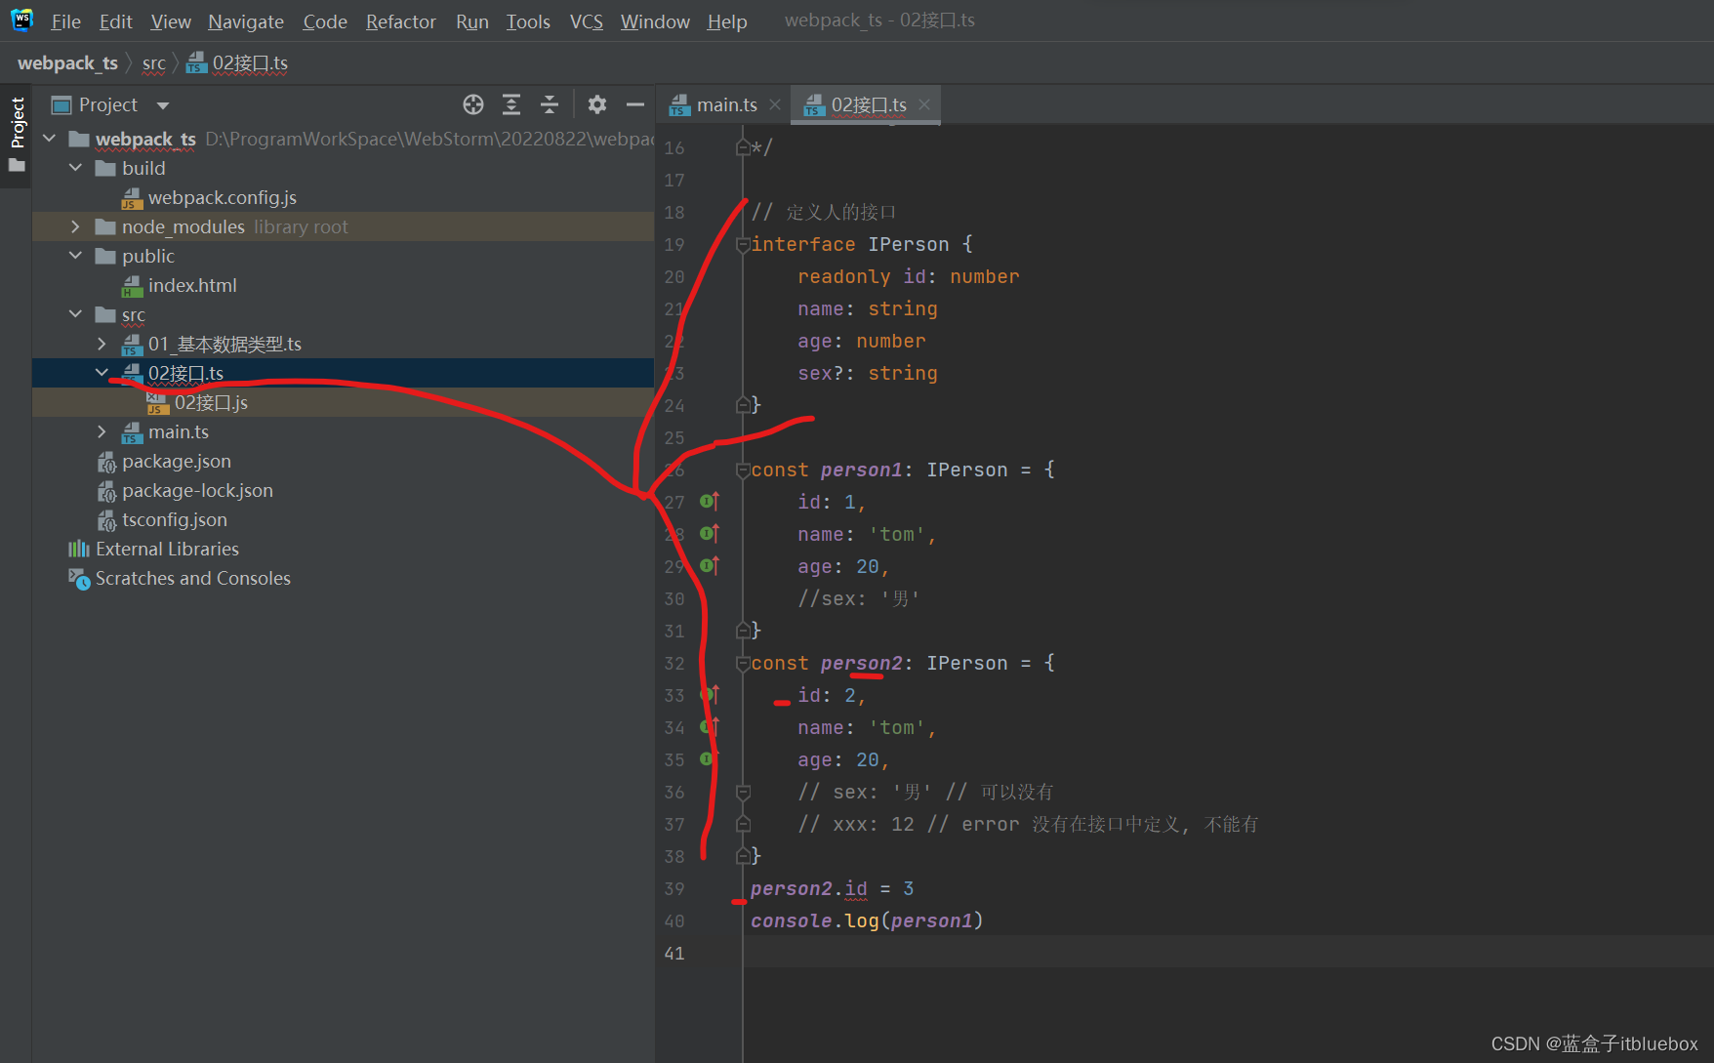
Task: Hide the Project panel with minus icon
Action: point(635,104)
